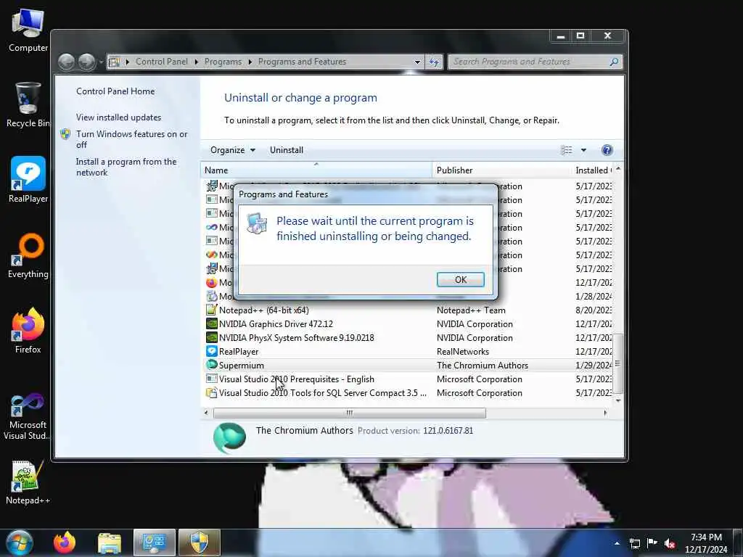Viewport: 743px width, 557px height.
Task: Select the Supermium program row
Action: point(408,366)
